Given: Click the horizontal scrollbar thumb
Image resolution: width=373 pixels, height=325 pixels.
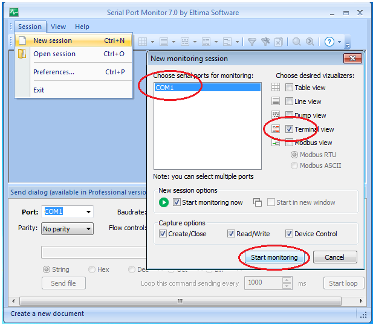Looking at the screenshot, I should [x=180, y=301].
